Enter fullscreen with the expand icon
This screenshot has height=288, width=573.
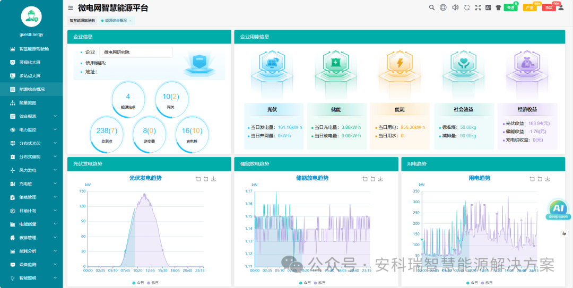478,7
